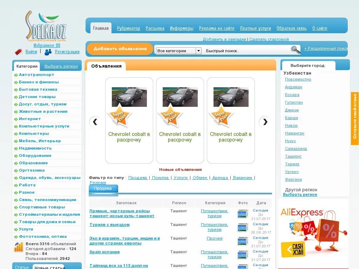
Task: Click the third Chevrolet cobalt в рассрочку title
Action: tap(231, 137)
